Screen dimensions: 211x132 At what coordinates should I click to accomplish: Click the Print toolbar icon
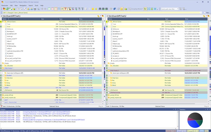point(35,9)
